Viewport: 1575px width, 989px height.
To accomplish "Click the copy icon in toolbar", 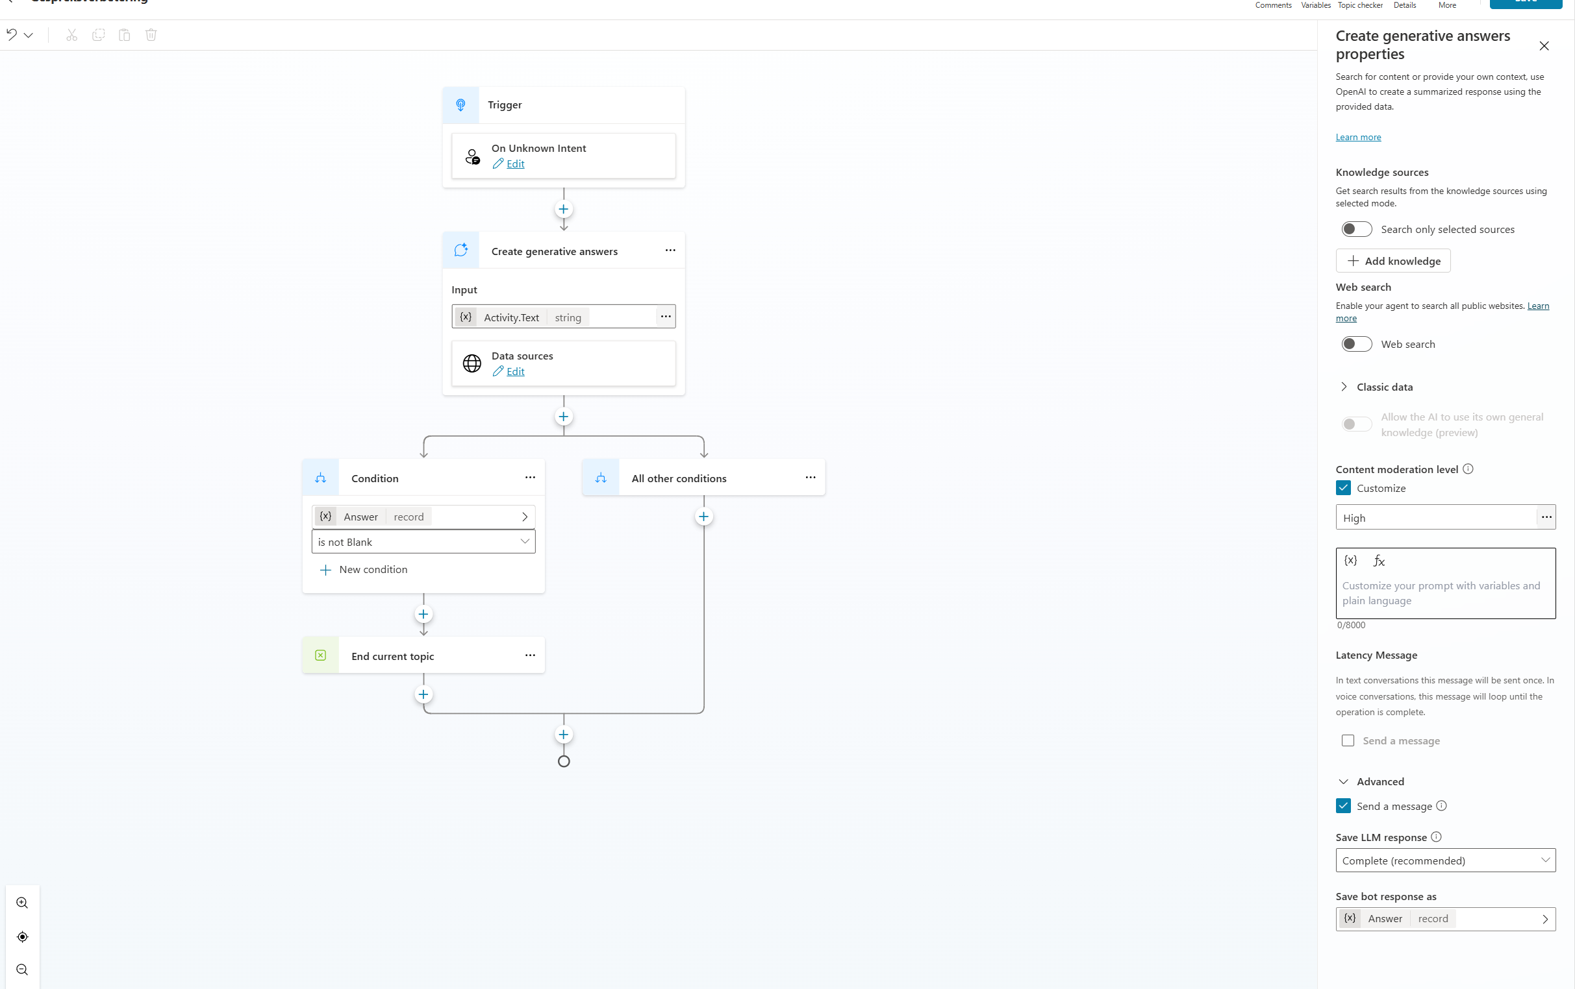I will (x=99, y=35).
